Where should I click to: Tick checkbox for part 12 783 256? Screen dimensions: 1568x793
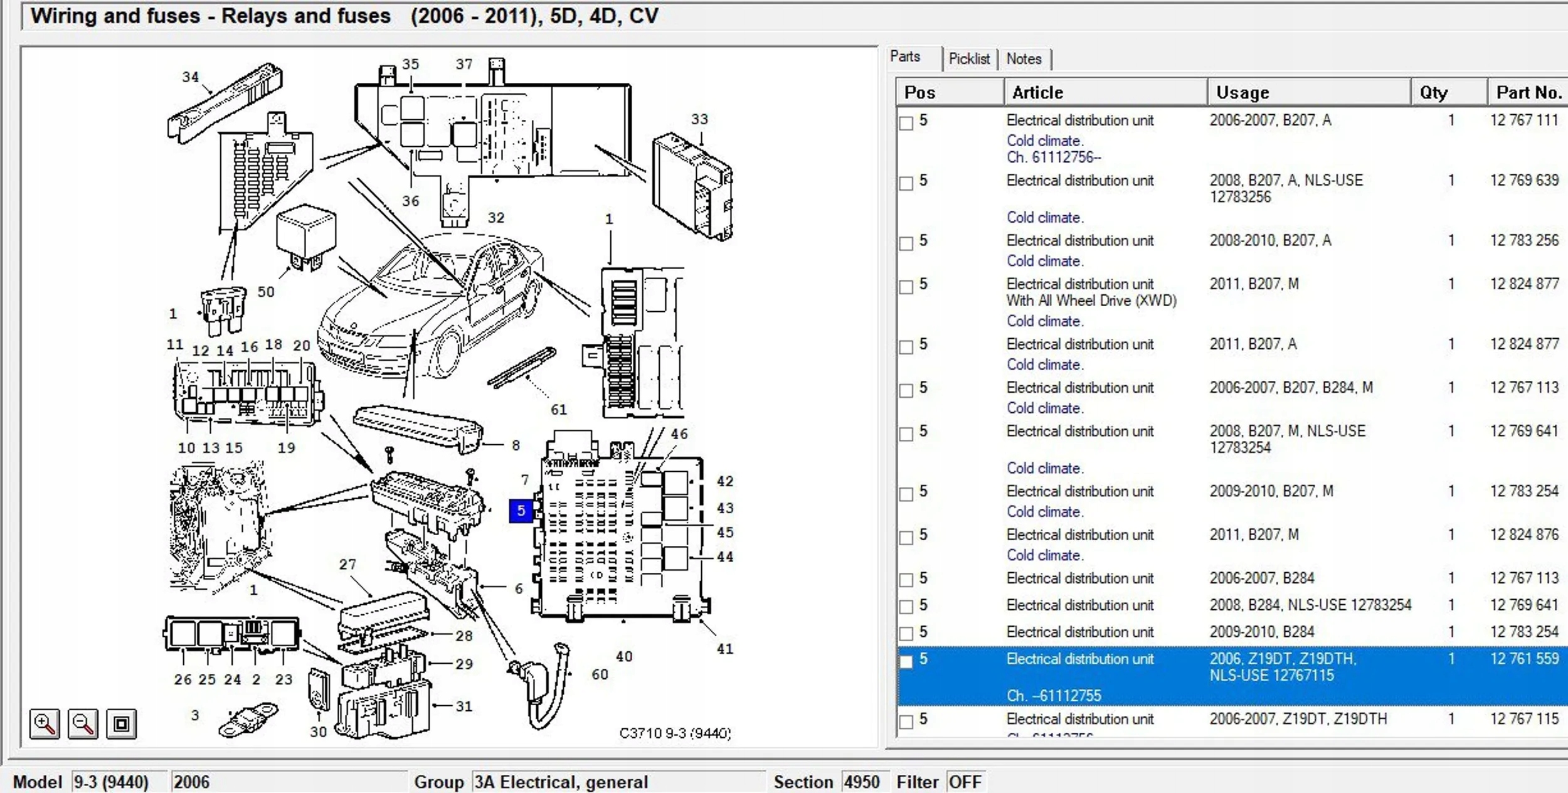click(906, 243)
